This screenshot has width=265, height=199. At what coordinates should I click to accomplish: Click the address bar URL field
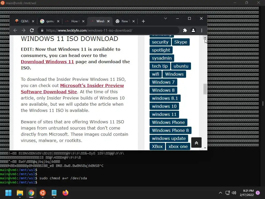pyautogui.click(x=108, y=31)
